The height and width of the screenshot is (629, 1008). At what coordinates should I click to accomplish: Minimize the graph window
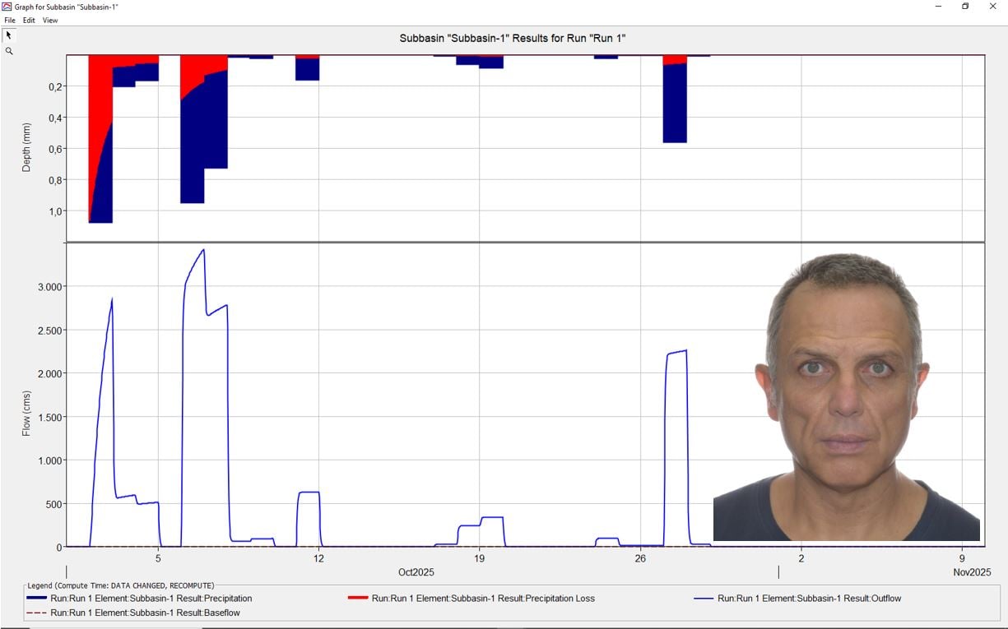coord(938,7)
